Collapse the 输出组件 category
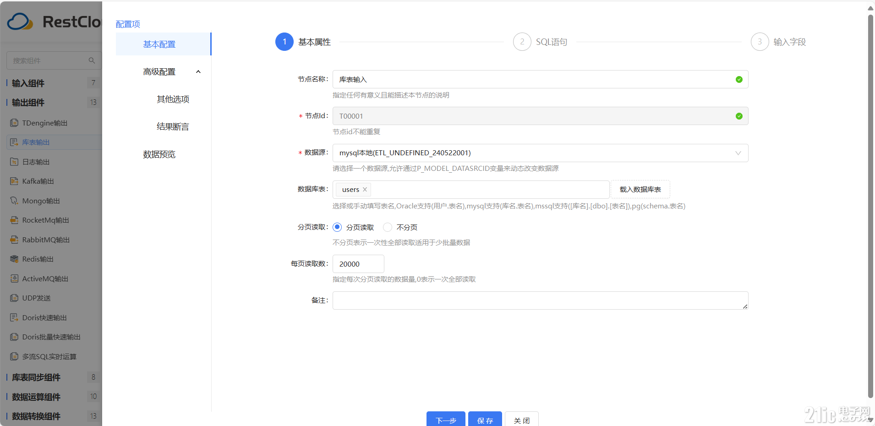This screenshot has height=426, width=875. pos(28,102)
